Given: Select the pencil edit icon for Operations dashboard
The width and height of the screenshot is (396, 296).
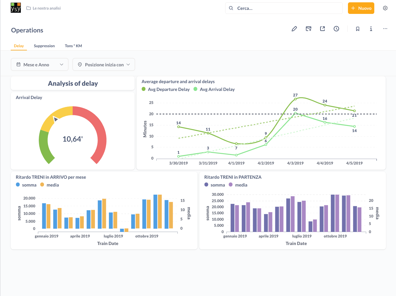Looking at the screenshot, I should click(x=294, y=29).
